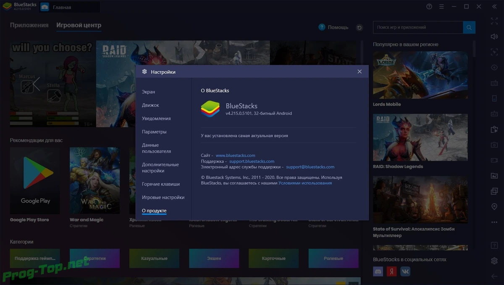
Task: Click the Discord social icon
Action: 378,271
